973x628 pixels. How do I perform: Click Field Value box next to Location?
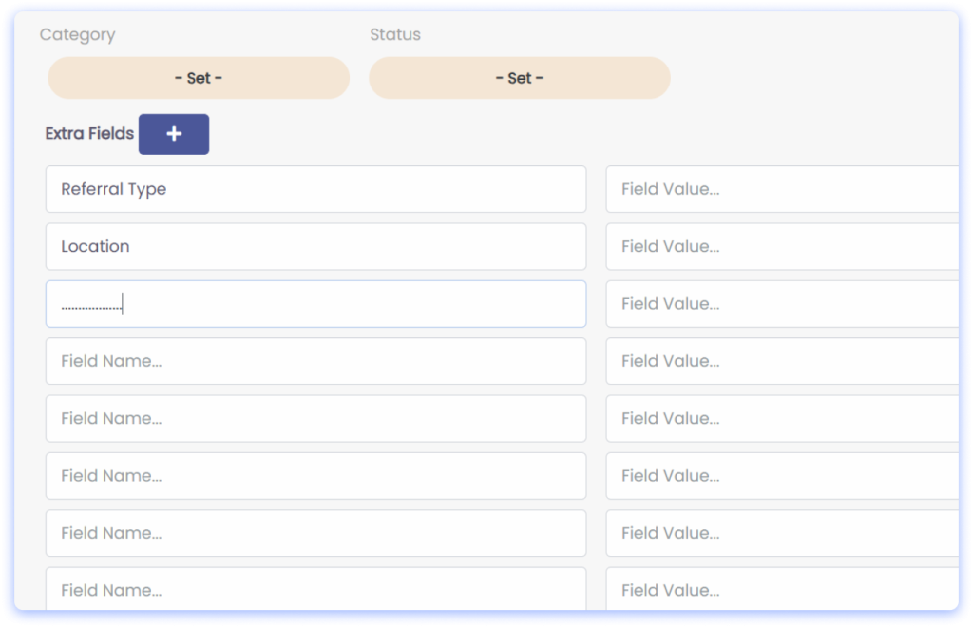(782, 246)
